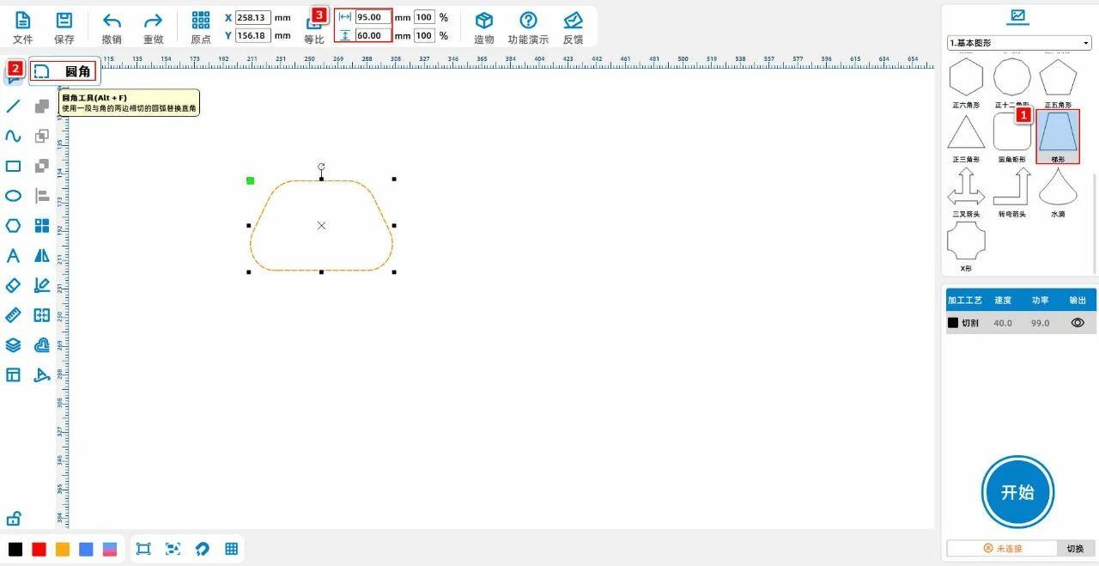Select the ellipse drawing tool

pyautogui.click(x=13, y=196)
